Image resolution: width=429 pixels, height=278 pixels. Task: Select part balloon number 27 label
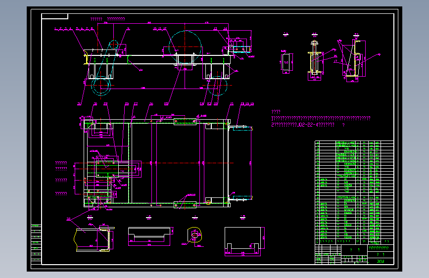[x=136, y=104]
